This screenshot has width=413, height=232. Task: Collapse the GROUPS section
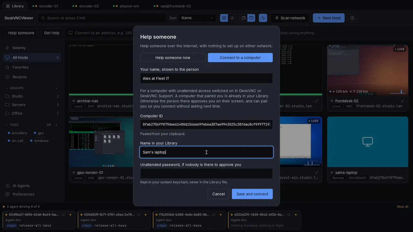coord(15,88)
